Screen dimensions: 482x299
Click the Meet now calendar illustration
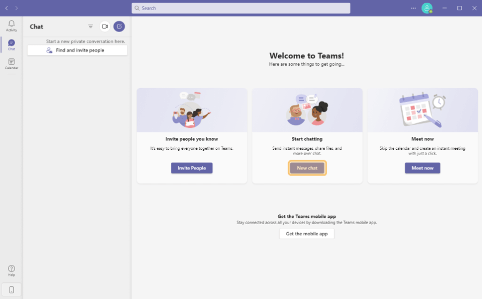coord(423,110)
